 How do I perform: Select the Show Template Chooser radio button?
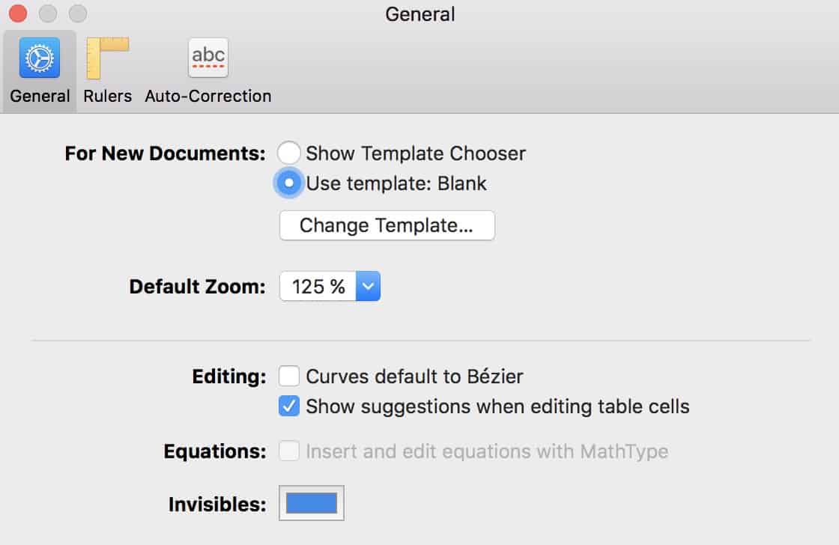click(289, 153)
